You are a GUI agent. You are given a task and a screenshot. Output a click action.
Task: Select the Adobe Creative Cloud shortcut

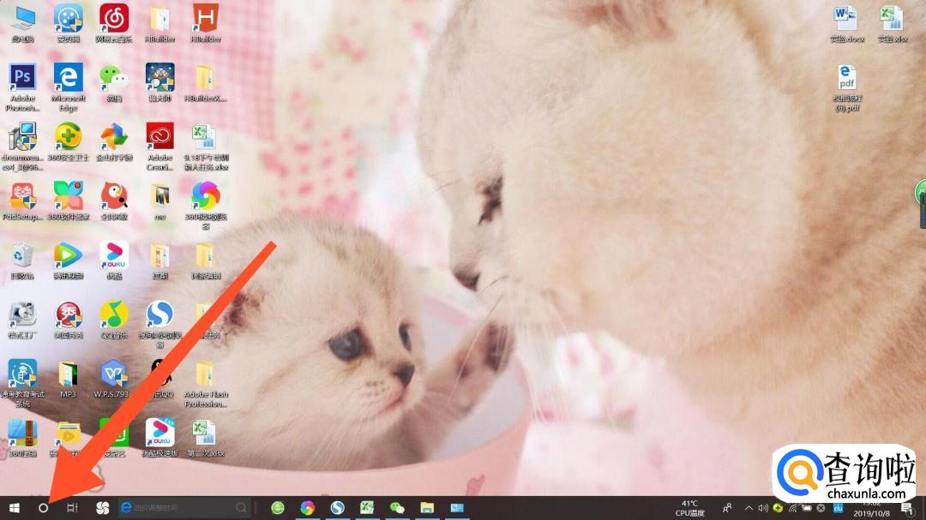click(159, 146)
